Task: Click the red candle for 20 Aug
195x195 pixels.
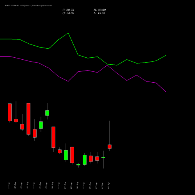Action: click(x=53, y=137)
